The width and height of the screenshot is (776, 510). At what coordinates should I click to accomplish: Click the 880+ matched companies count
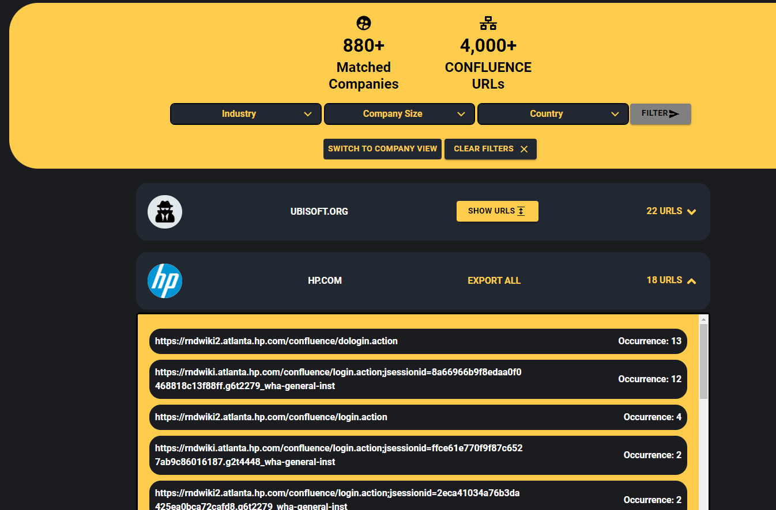pos(364,45)
